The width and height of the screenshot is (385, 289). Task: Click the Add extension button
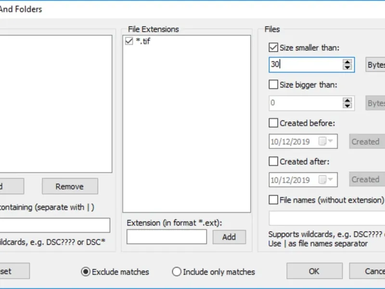pyautogui.click(x=229, y=237)
